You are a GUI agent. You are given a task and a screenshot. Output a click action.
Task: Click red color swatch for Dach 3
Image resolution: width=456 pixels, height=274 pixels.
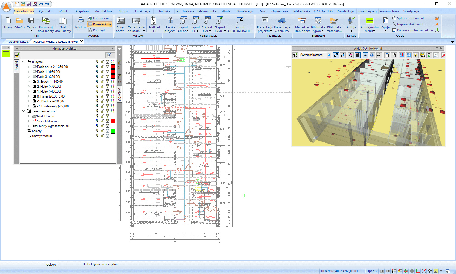point(112,76)
